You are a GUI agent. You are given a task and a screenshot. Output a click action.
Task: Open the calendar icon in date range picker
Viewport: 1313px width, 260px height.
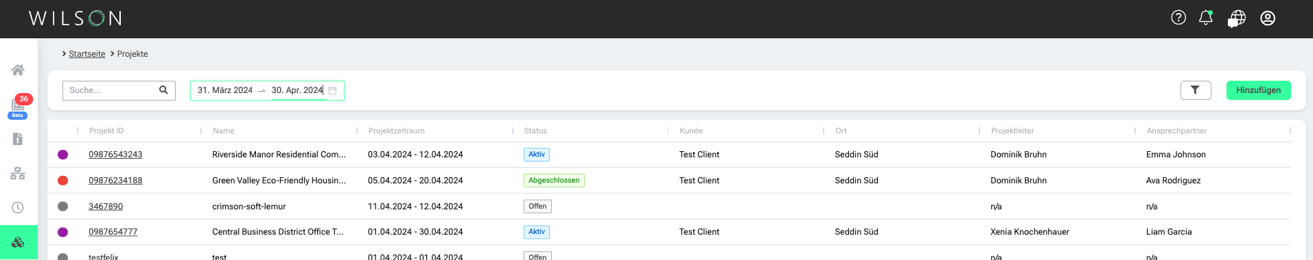pos(333,90)
